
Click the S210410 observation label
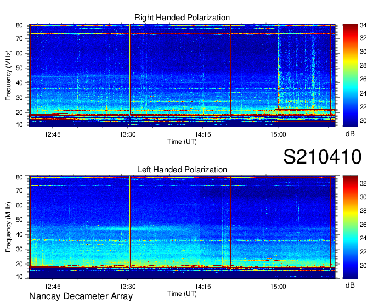[x=323, y=157]
